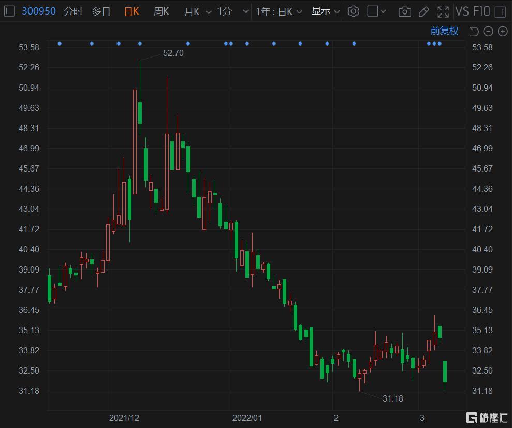Take chart snapshot with camera icon
512x428 pixels.
(x=404, y=12)
